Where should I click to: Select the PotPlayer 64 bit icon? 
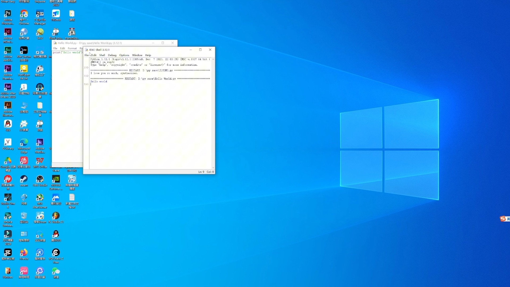[x=24, y=72]
